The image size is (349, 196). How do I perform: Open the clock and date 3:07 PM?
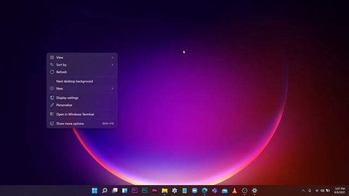tap(339, 191)
